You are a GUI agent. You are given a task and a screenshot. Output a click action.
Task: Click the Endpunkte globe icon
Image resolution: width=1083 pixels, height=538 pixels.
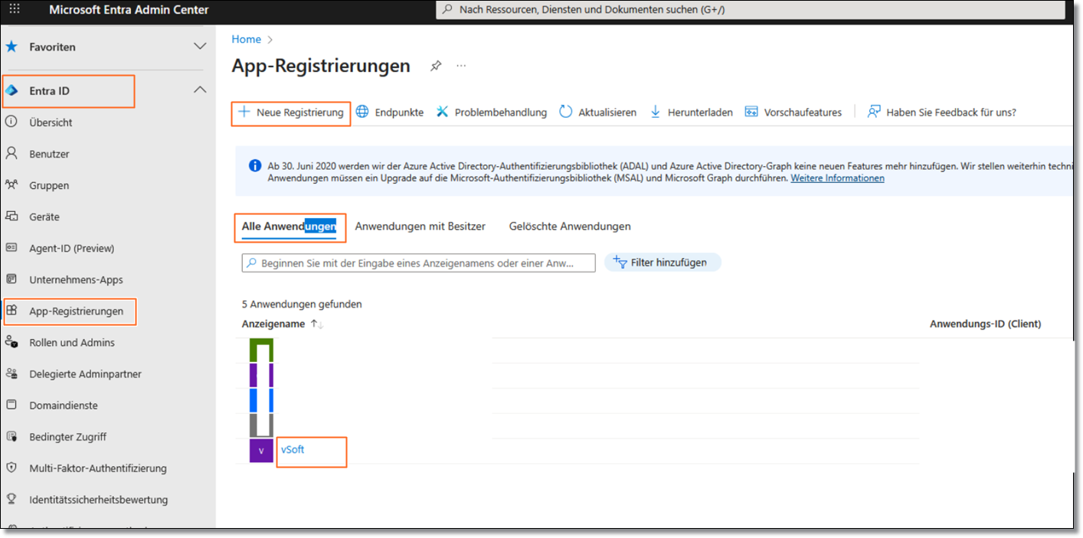click(x=362, y=112)
